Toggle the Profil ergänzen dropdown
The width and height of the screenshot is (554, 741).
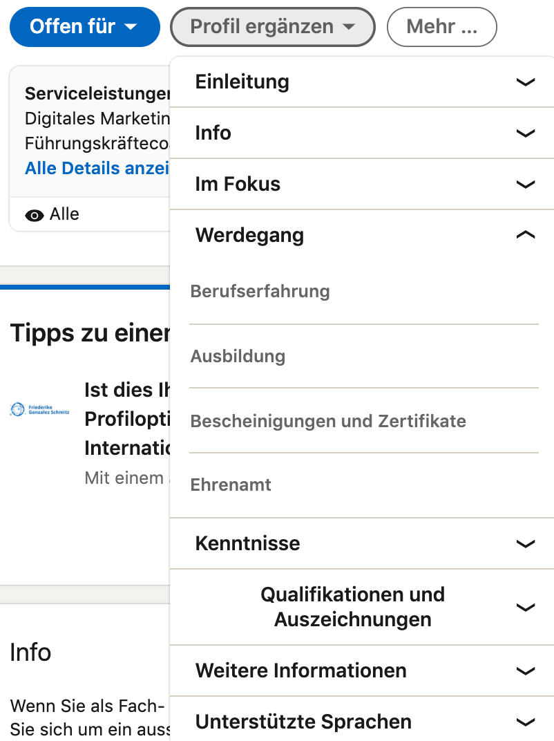(x=273, y=27)
